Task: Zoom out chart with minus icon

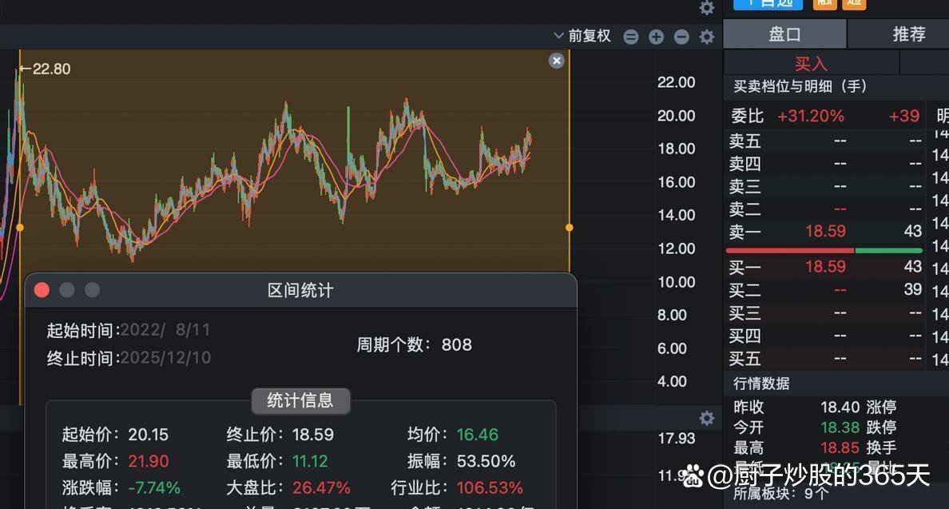Action: point(681,36)
